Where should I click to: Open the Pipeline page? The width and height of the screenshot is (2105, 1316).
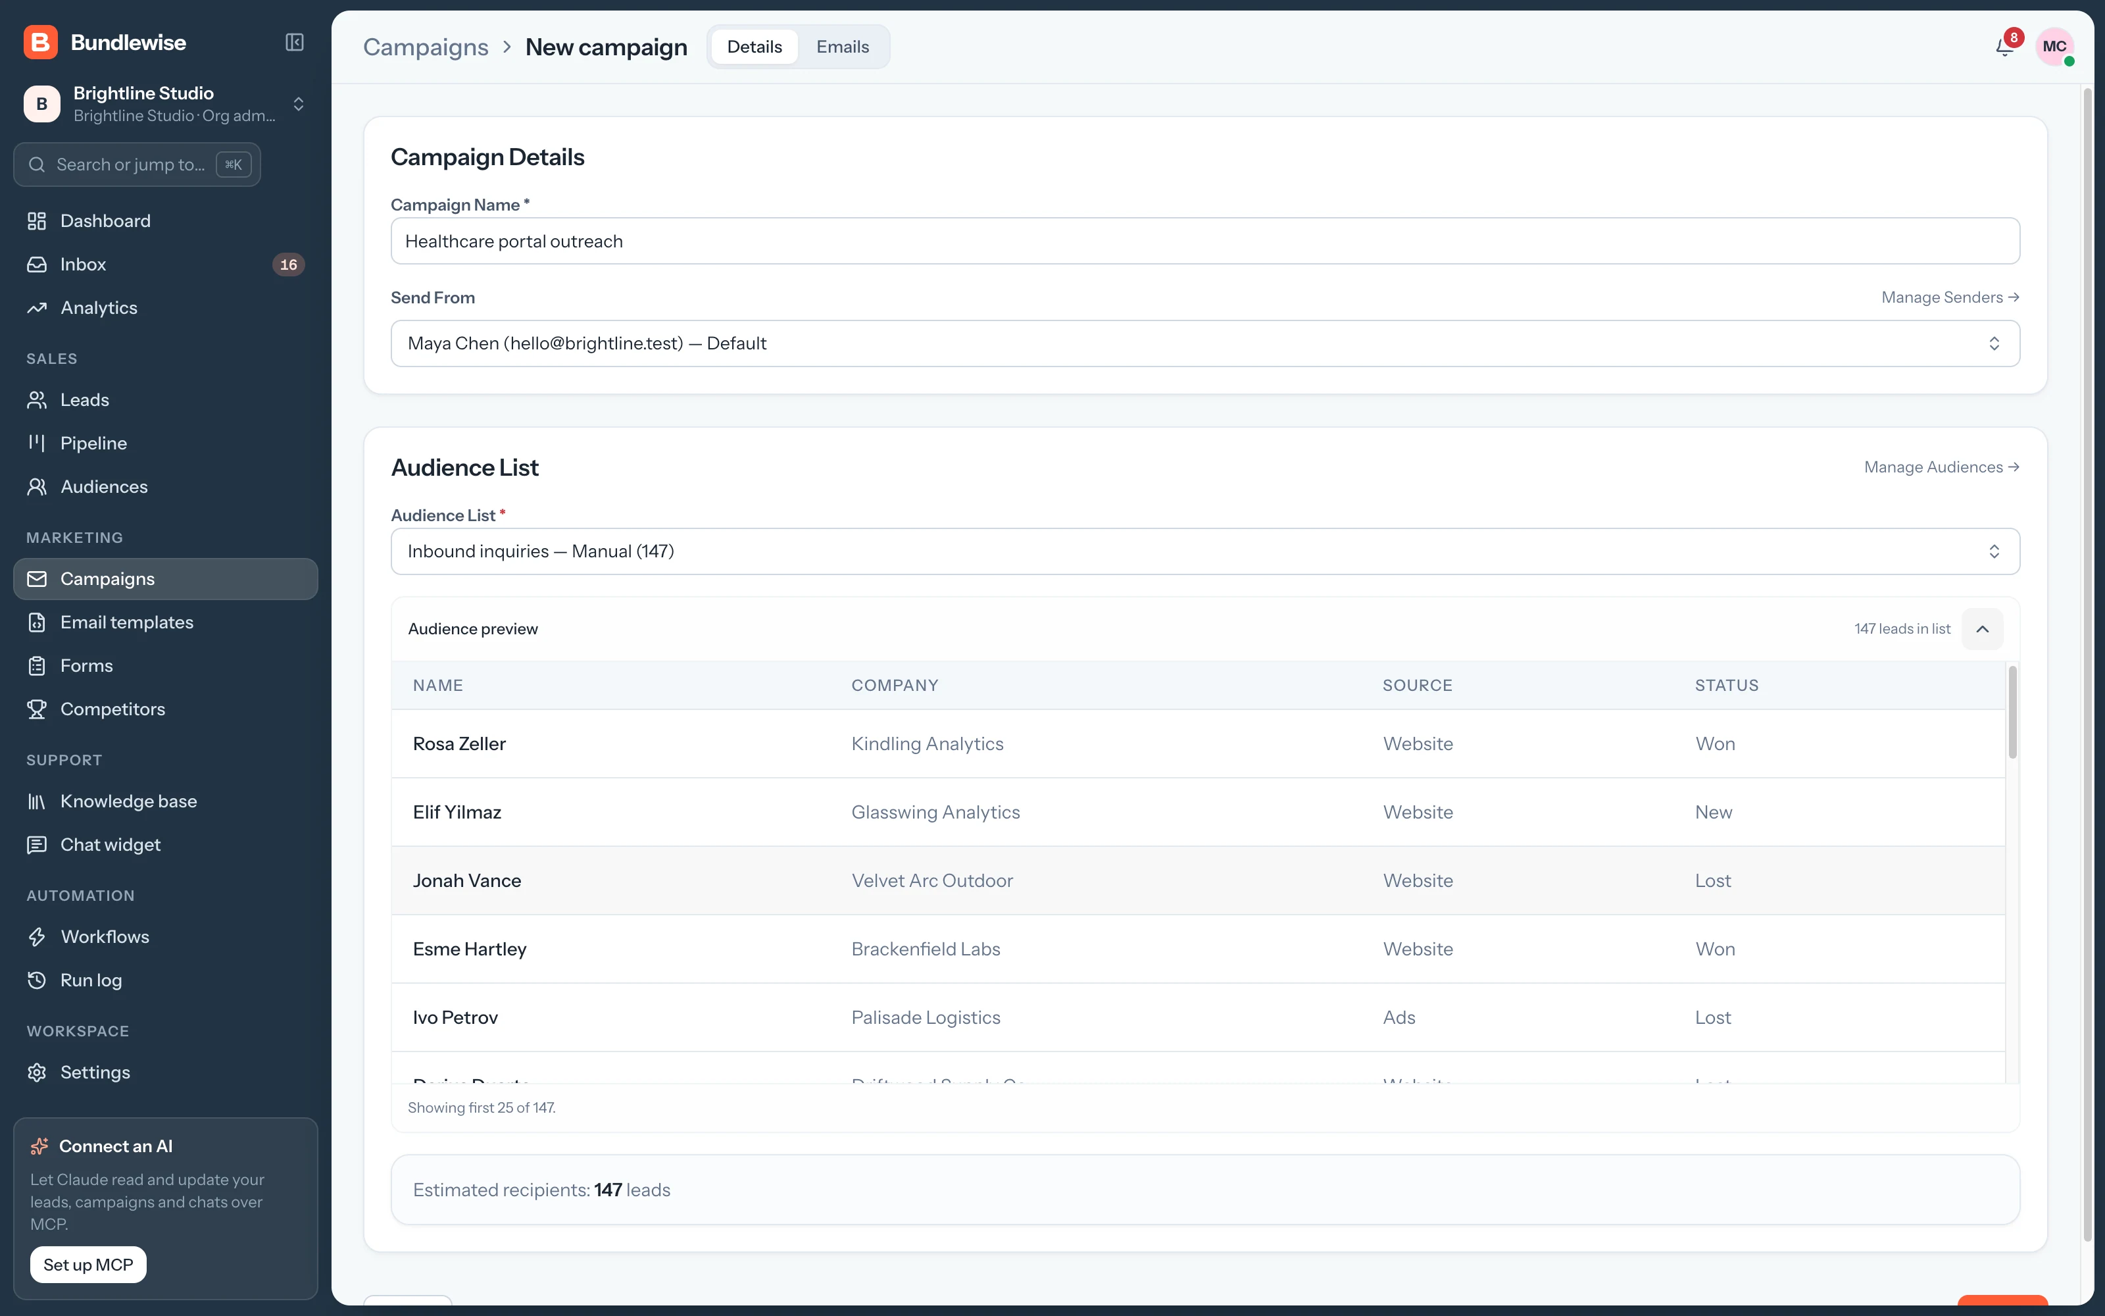[165, 444]
